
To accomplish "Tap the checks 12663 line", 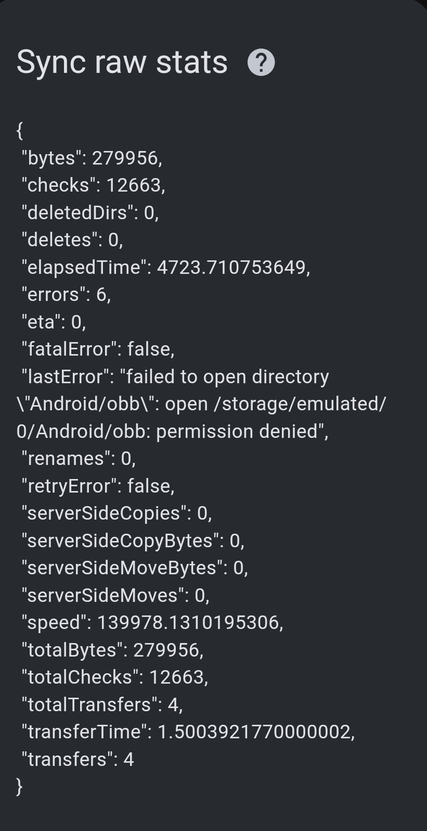I will coord(94,185).
